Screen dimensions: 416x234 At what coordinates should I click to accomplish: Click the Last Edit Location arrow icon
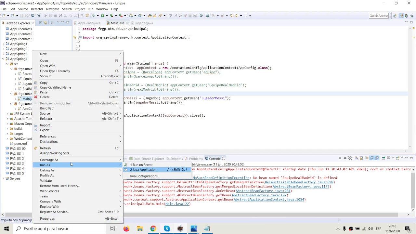pos(231,16)
